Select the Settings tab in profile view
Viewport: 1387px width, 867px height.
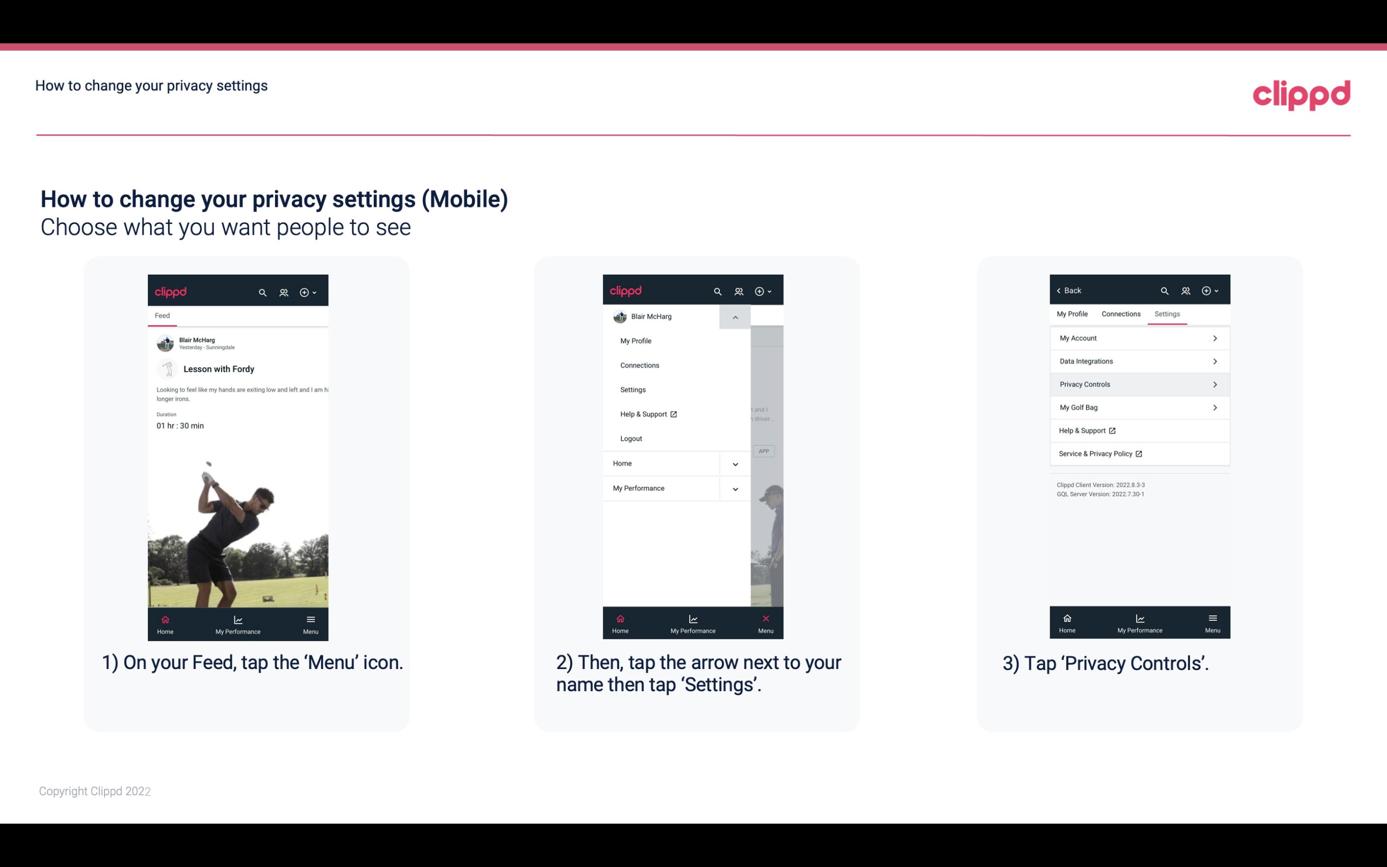click(x=1167, y=313)
